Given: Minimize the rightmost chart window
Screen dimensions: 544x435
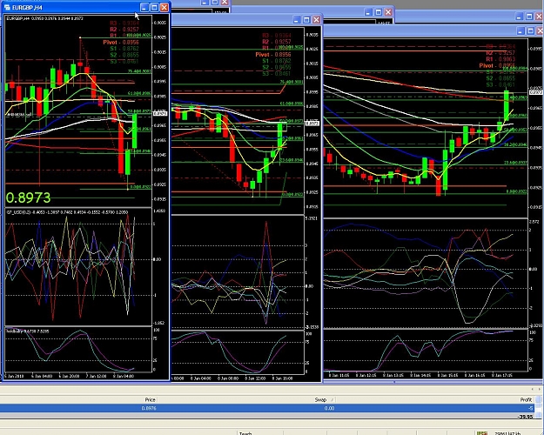Looking at the screenshot, I should (520, 31).
